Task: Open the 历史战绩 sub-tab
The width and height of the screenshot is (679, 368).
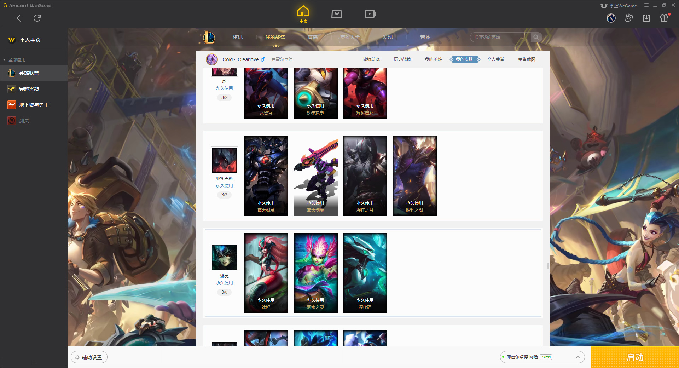Action: click(402, 59)
